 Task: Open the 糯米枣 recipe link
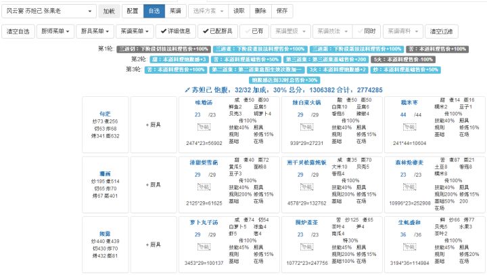coord(409,103)
